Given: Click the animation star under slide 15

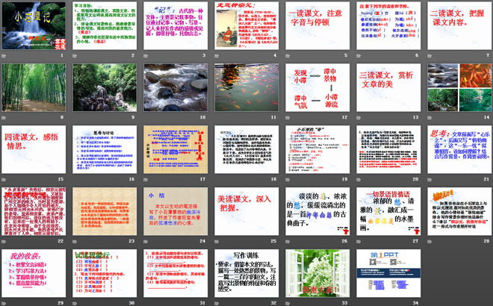Looking at the screenshot, I should [4, 180].
